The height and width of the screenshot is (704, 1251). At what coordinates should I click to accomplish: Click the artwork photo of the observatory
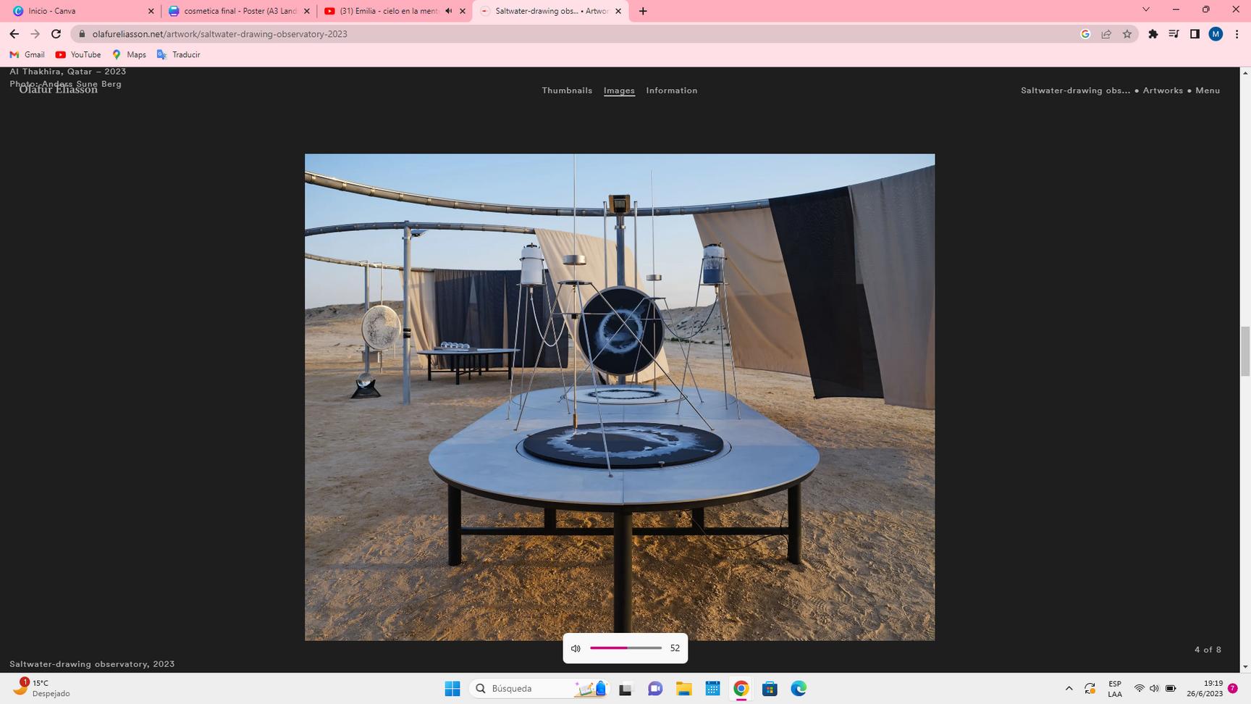(x=620, y=397)
